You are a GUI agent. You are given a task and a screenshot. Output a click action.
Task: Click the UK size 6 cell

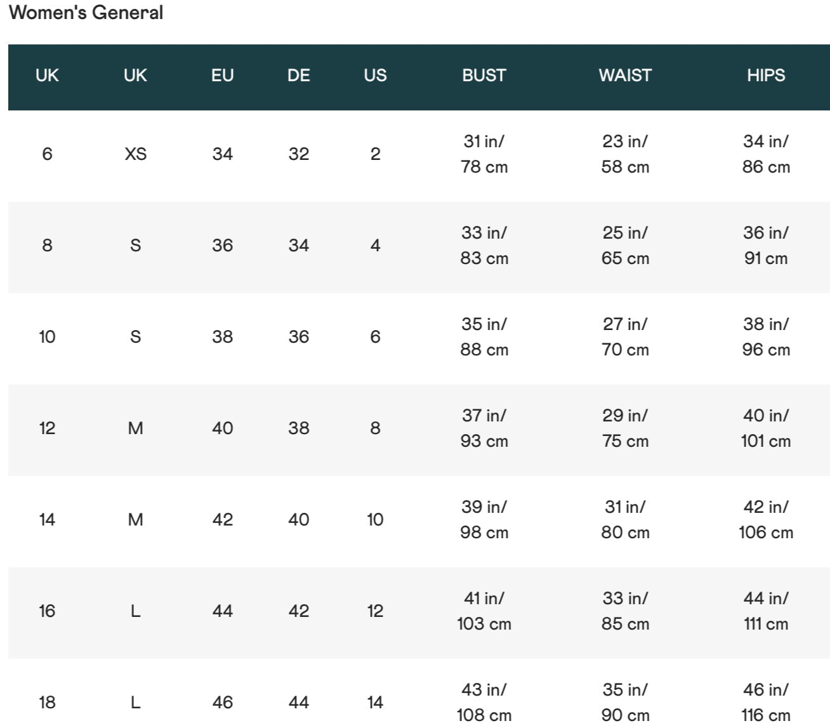(47, 154)
